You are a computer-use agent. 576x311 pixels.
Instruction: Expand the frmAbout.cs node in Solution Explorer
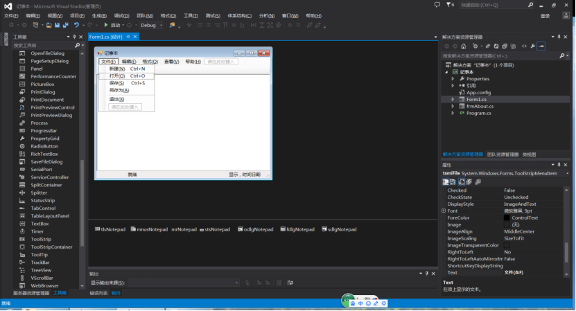[453, 107]
